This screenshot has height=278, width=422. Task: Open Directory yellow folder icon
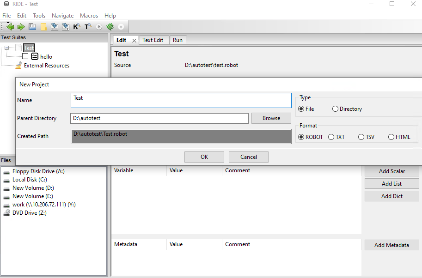tap(43, 27)
